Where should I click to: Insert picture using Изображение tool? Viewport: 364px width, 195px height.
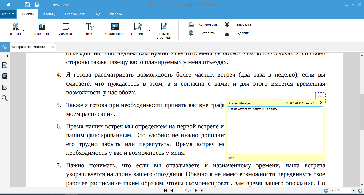pyautogui.click(x=115, y=27)
